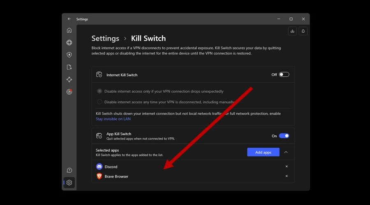Turn off the App Kill Switch toggle
Screen dimensions: 370x205
(x=284, y=136)
